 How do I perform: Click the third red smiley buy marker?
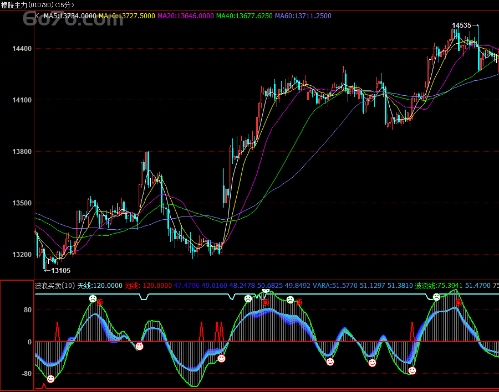(x=221, y=359)
